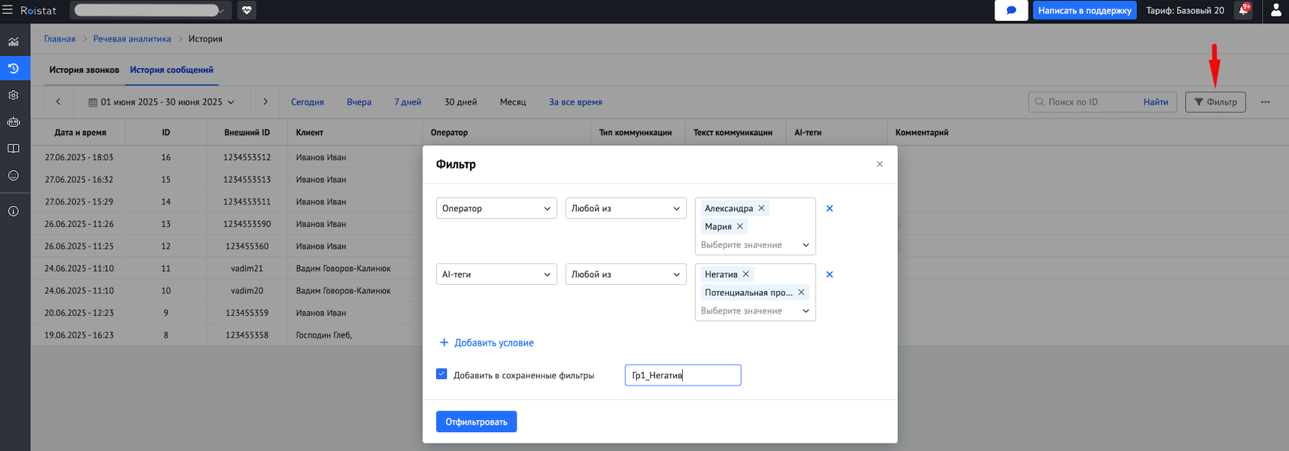This screenshot has width=1289, height=451.
Task: Open the hamburger main menu
Action: [x=8, y=11]
